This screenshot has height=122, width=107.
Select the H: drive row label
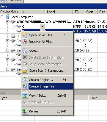coord(18,36)
